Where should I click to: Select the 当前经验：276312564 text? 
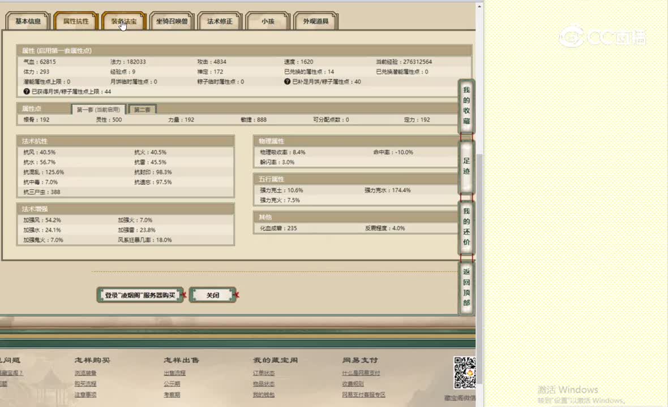coord(404,62)
